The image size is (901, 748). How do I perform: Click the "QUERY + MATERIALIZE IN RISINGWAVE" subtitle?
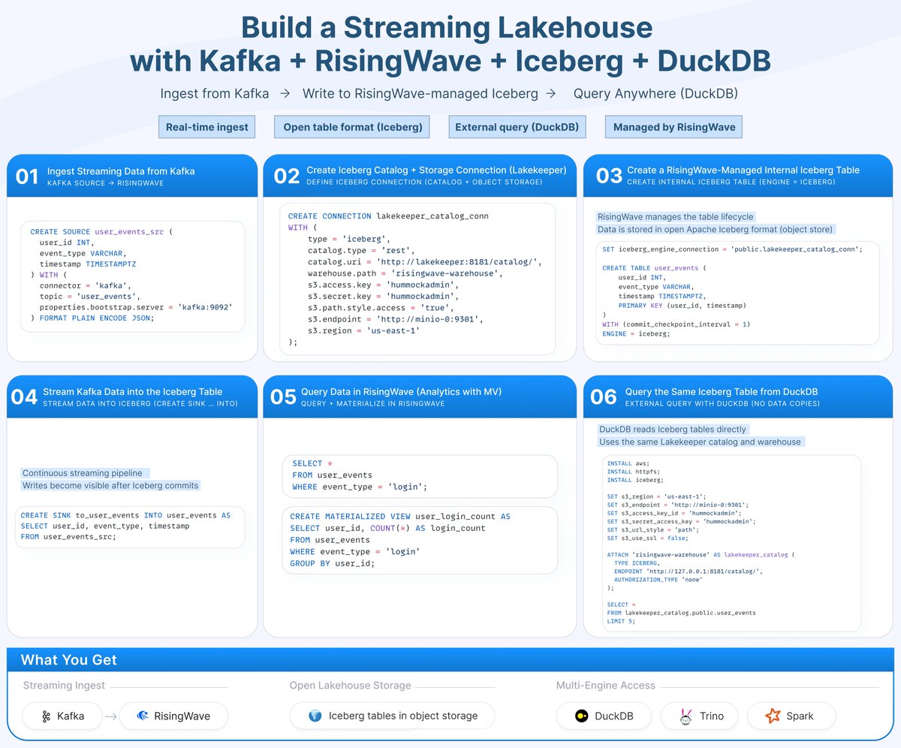(x=372, y=403)
